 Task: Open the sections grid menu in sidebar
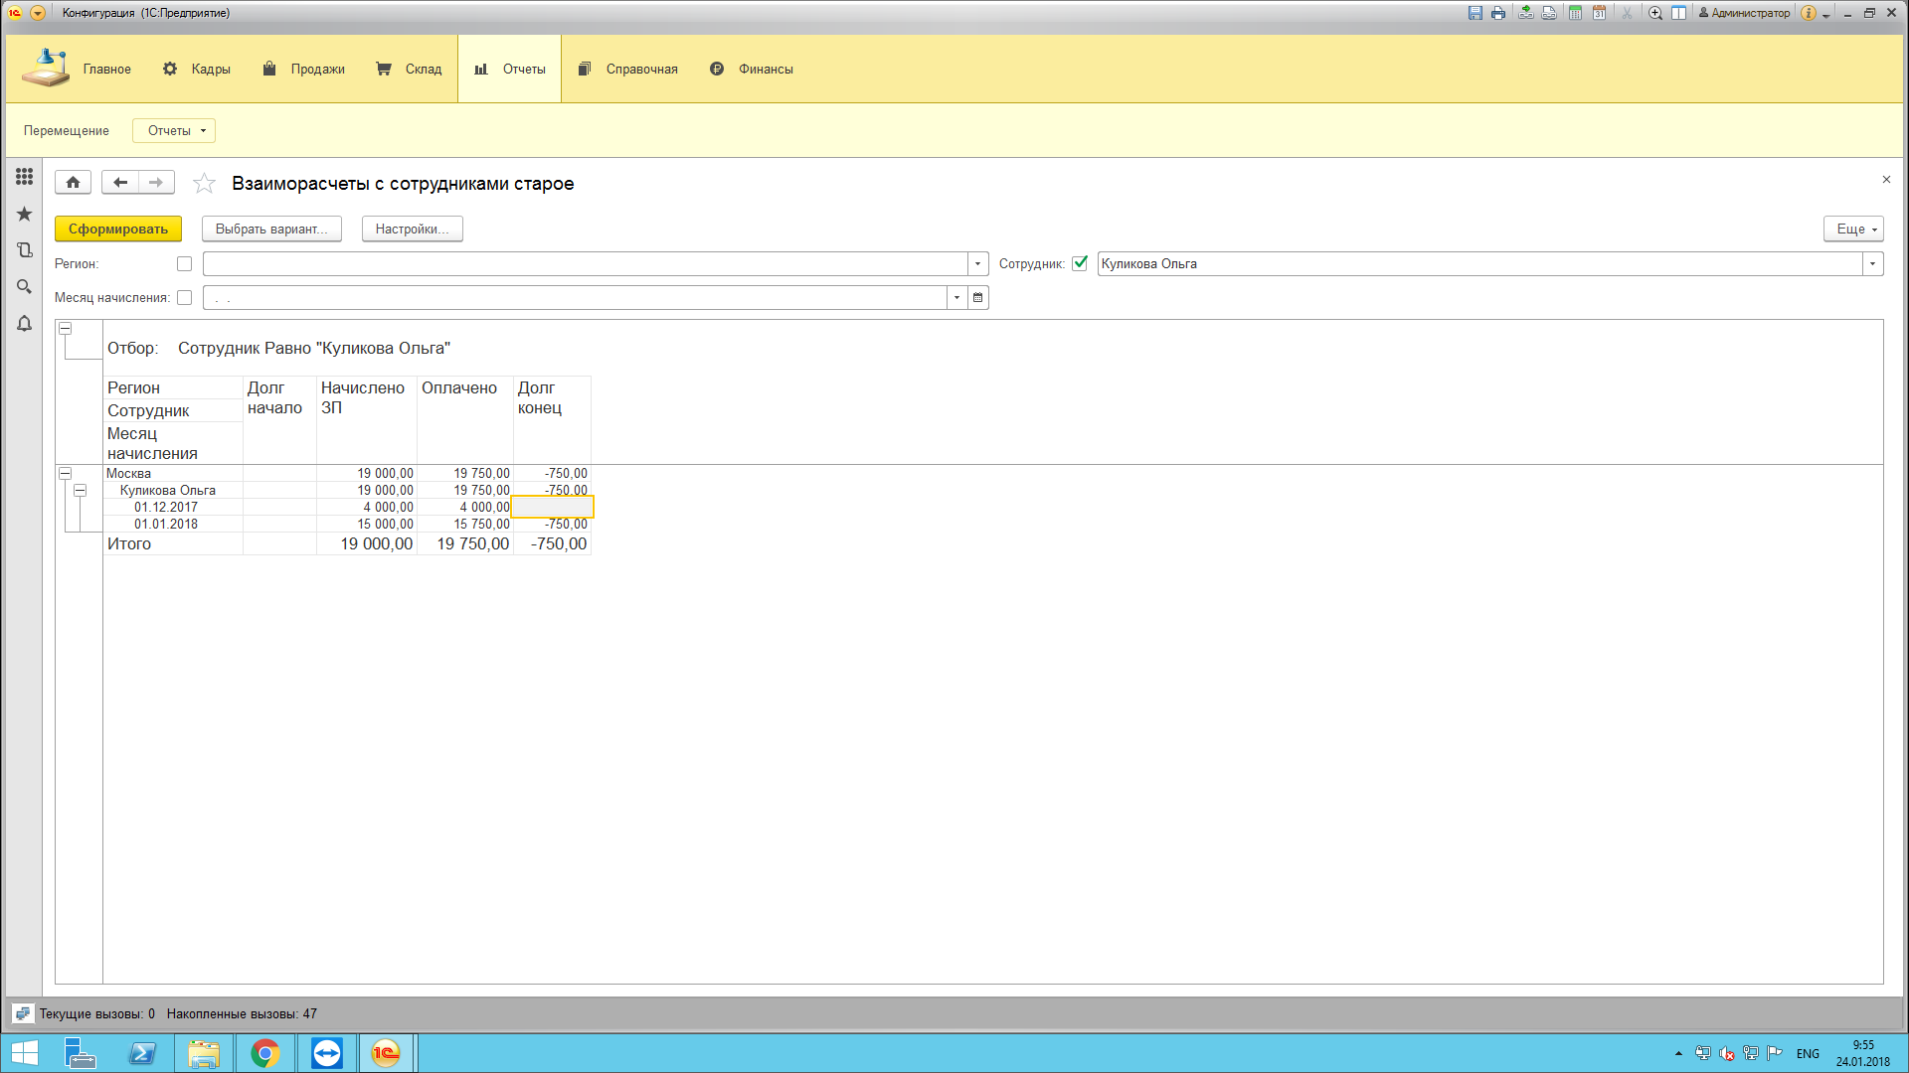24,177
